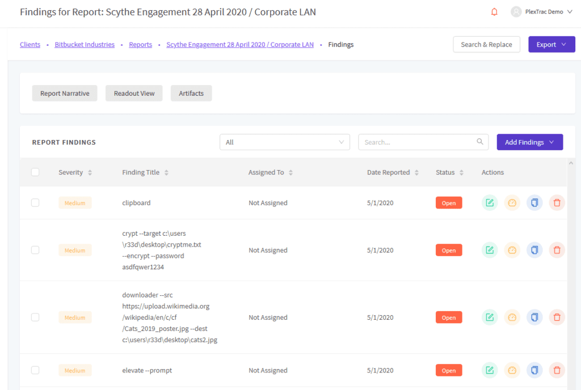Open the All findings filter dropdown
This screenshot has width=581, height=390.
click(284, 142)
